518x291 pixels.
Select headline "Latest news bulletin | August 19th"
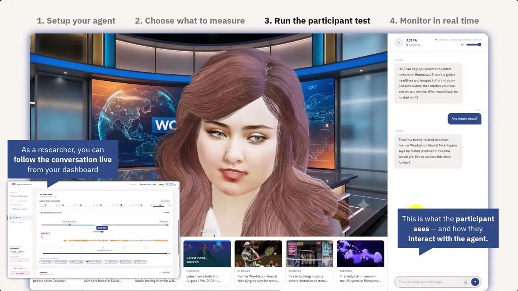[x=203, y=278]
